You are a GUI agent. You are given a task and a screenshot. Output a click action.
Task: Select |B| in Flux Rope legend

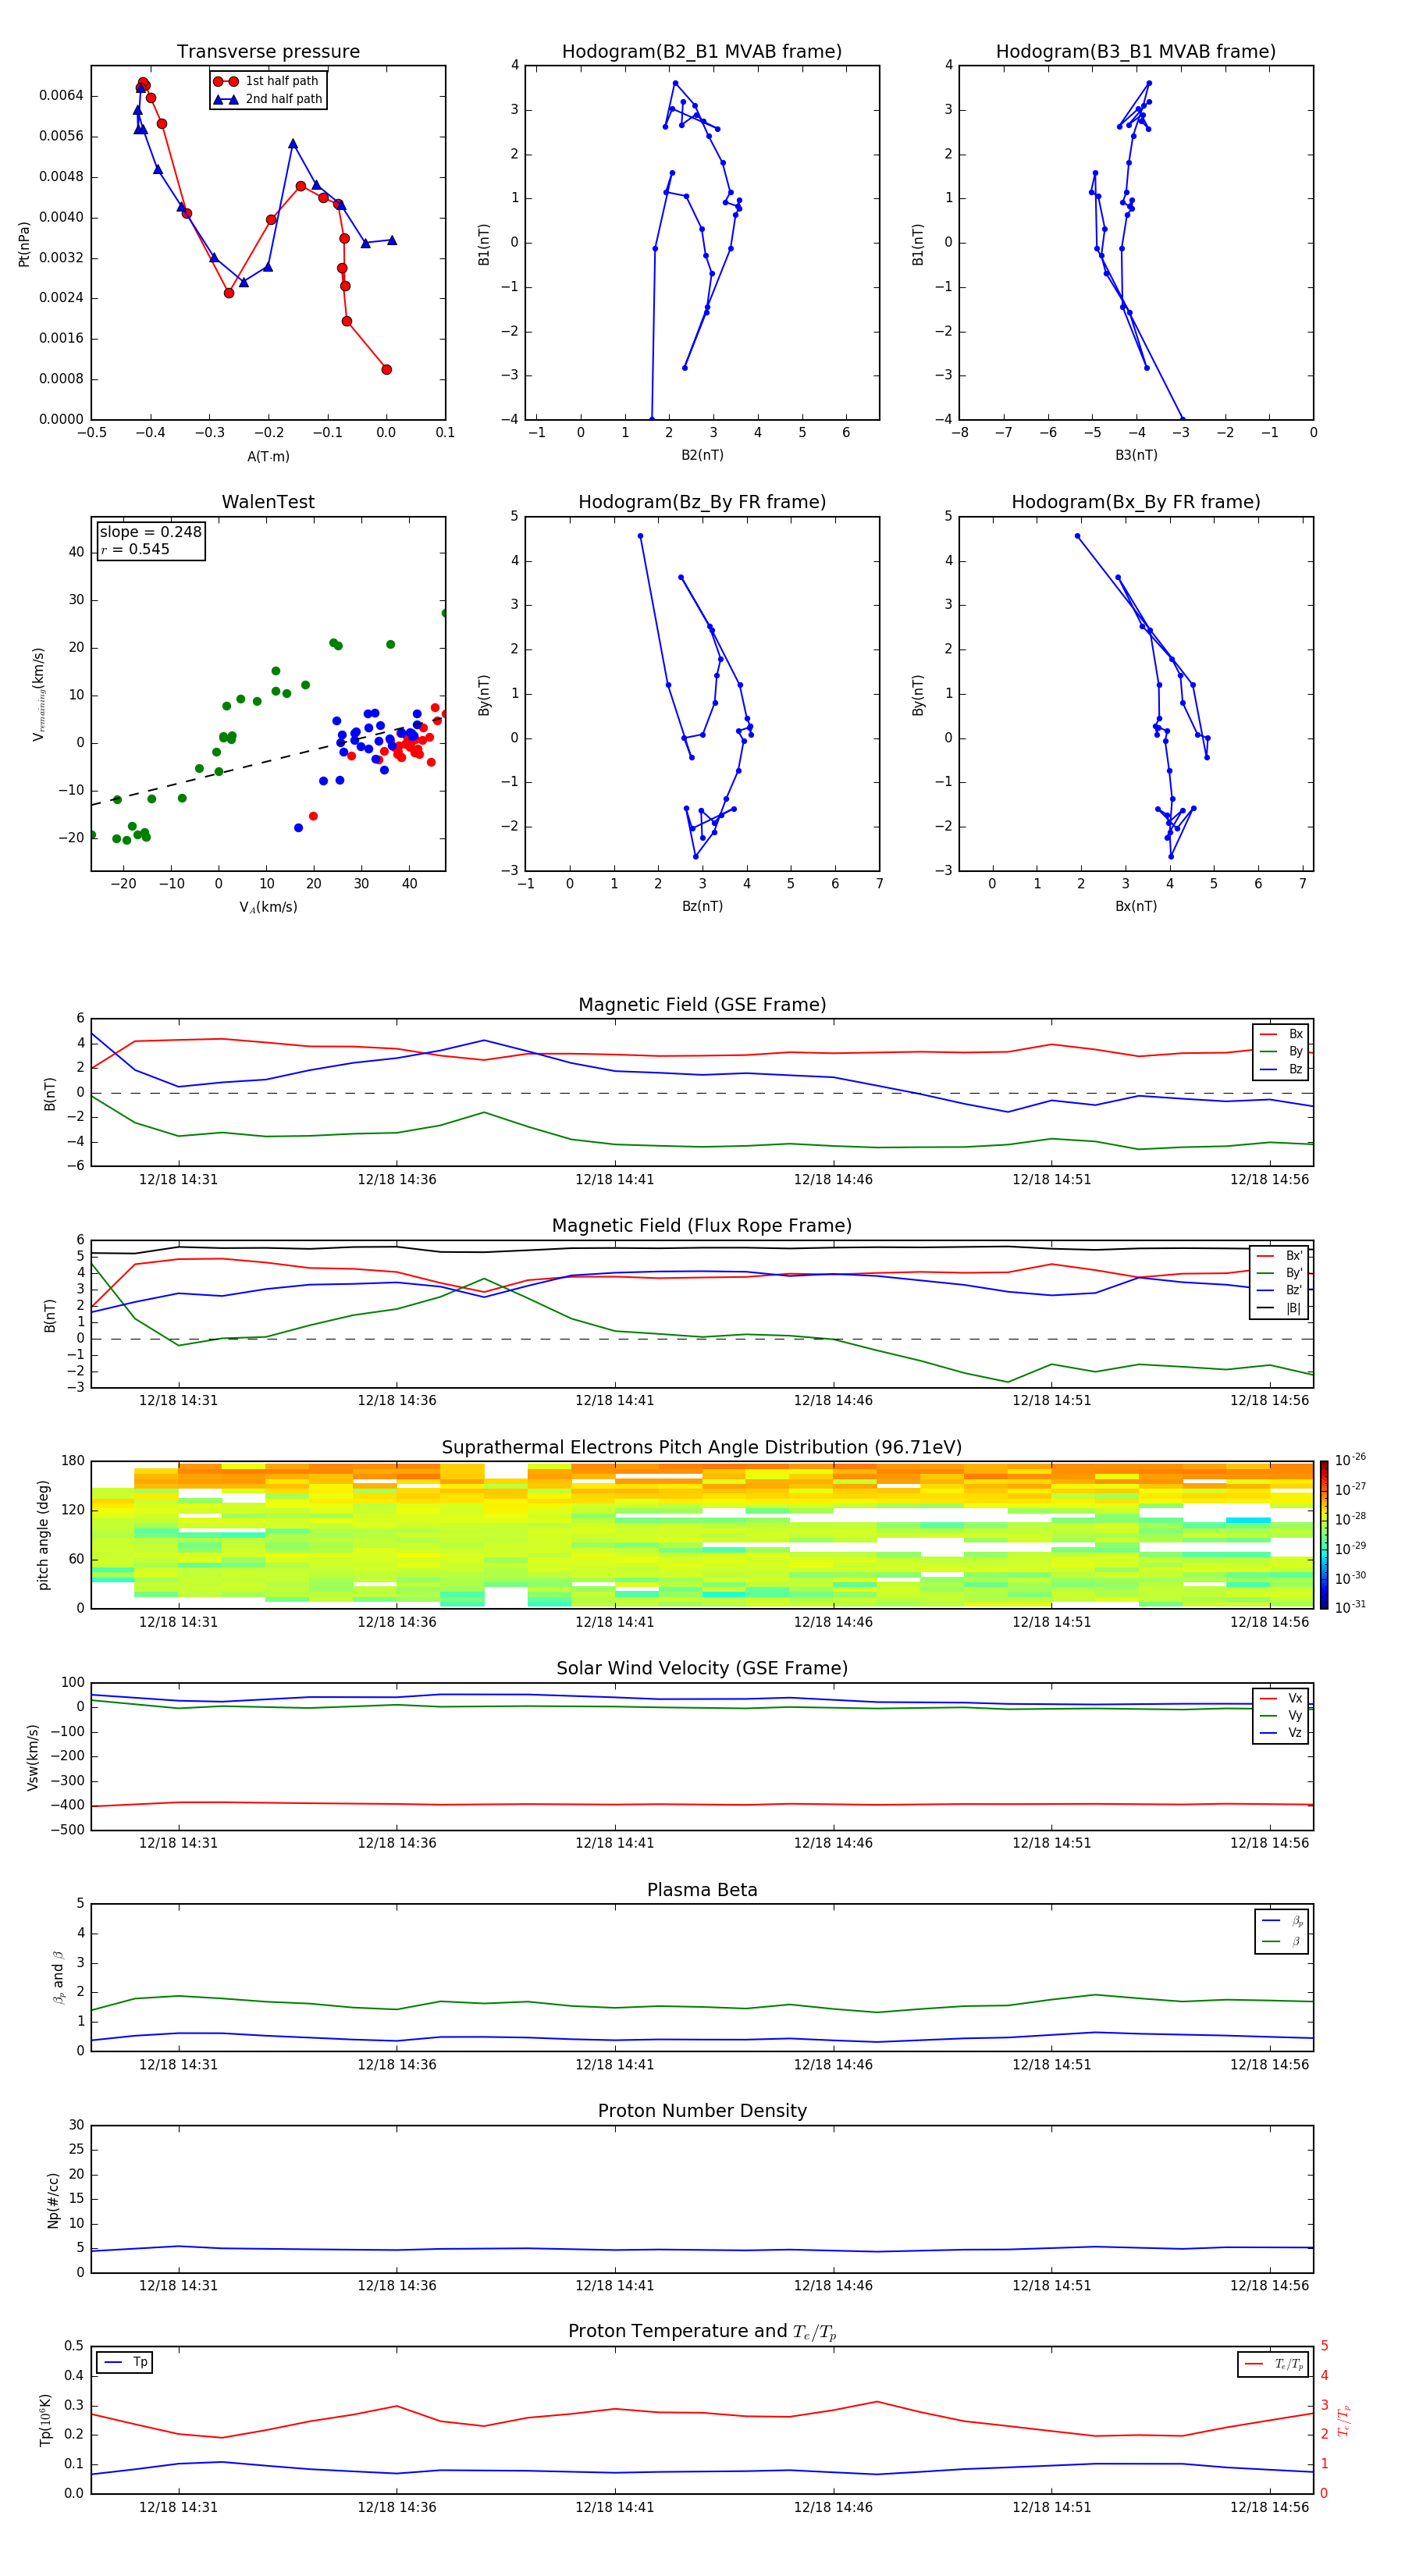click(x=1280, y=1308)
